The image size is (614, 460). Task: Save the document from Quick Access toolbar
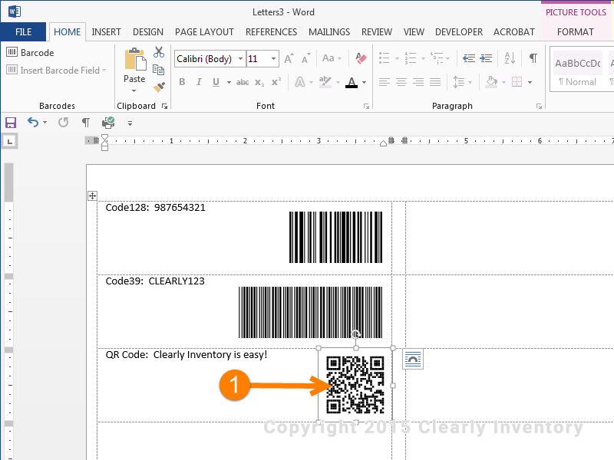[x=11, y=123]
